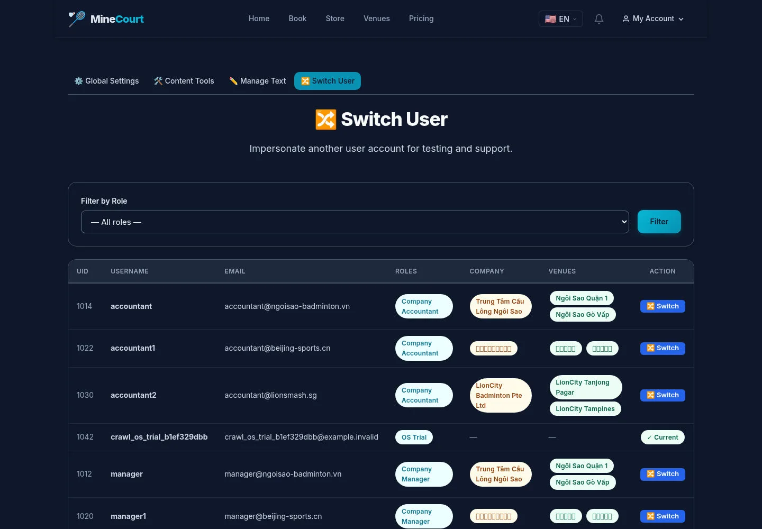The image size is (762, 529).
Task: Select the Switch User tab
Action: 328,81
